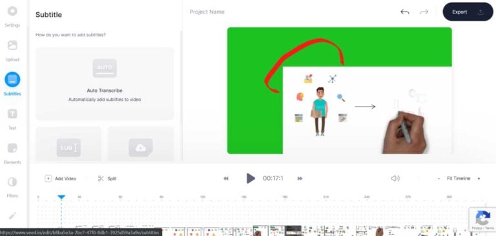496x236 pixels.
Task: Open the Text sidebar panel
Action: pos(12,119)
